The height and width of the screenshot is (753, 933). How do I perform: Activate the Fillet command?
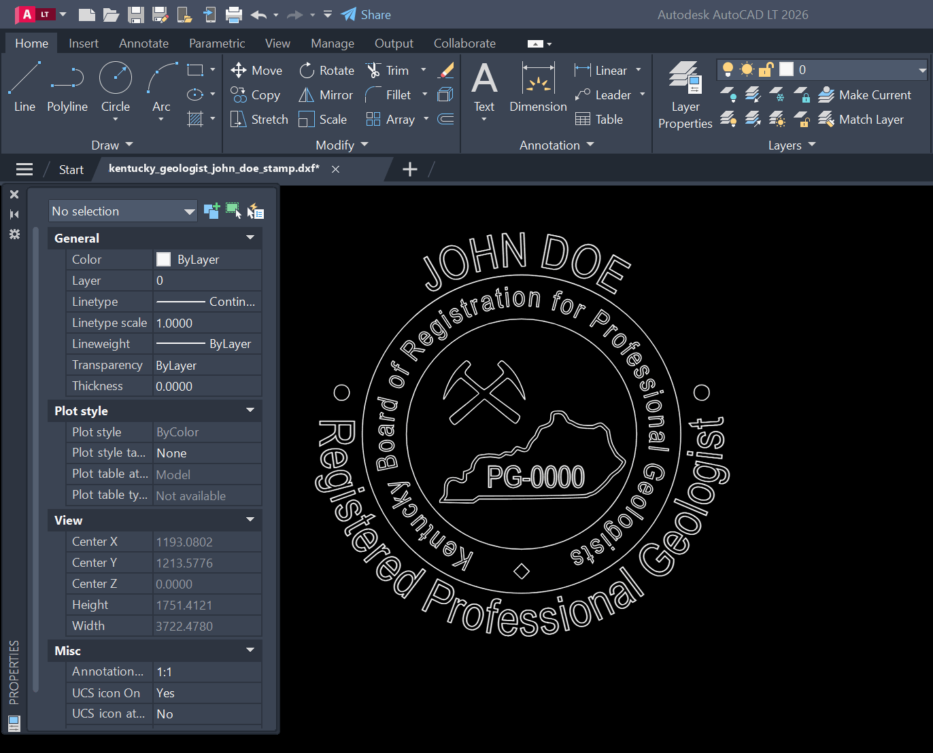(388, 94)
